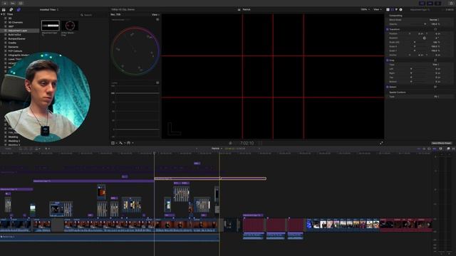Open the retime speed dropdown below viewer

pos(130,143)
